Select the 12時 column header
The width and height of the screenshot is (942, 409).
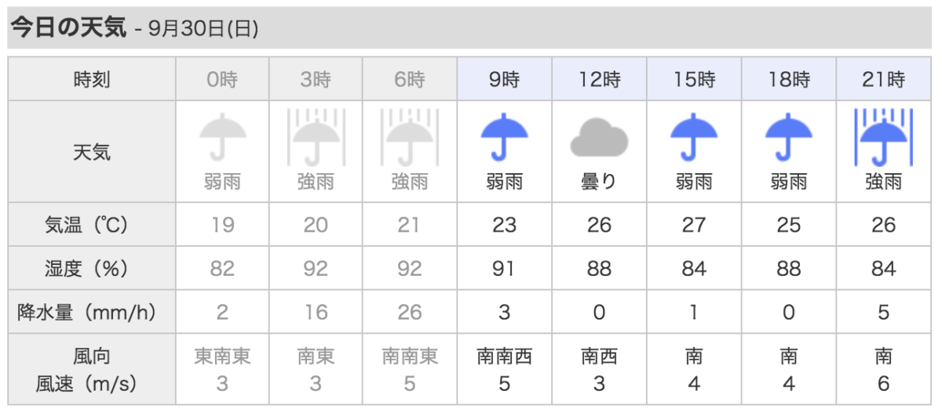pyautogui.click(x=599, y=78)
